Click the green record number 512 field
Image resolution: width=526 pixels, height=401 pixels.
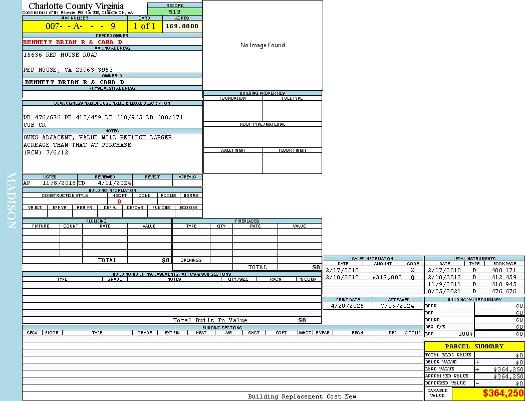[175, 12]
